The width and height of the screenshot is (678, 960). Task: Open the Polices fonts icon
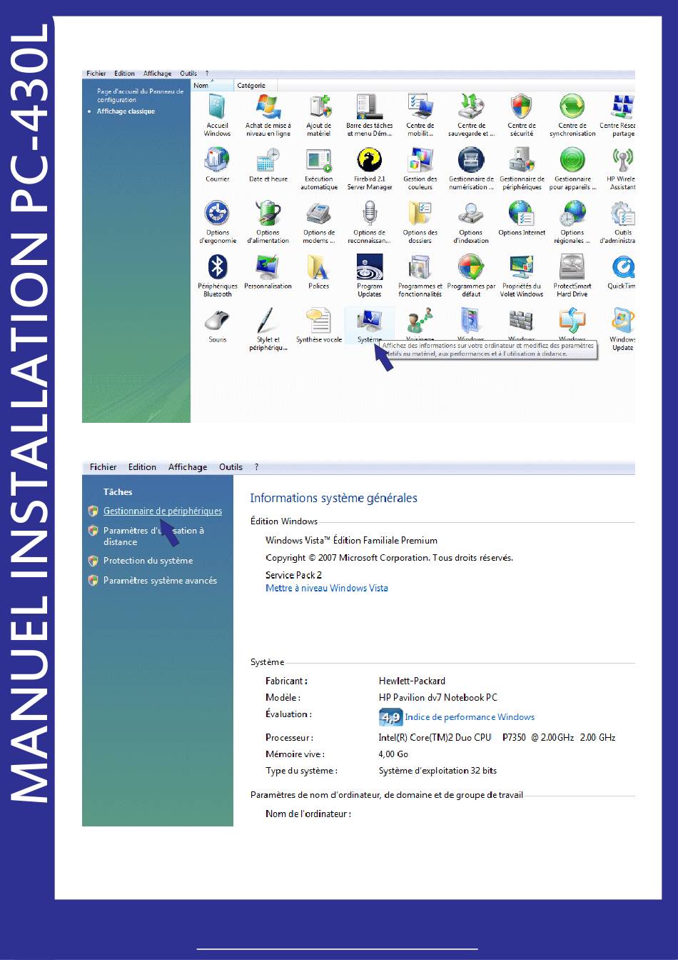pos(319,268)
